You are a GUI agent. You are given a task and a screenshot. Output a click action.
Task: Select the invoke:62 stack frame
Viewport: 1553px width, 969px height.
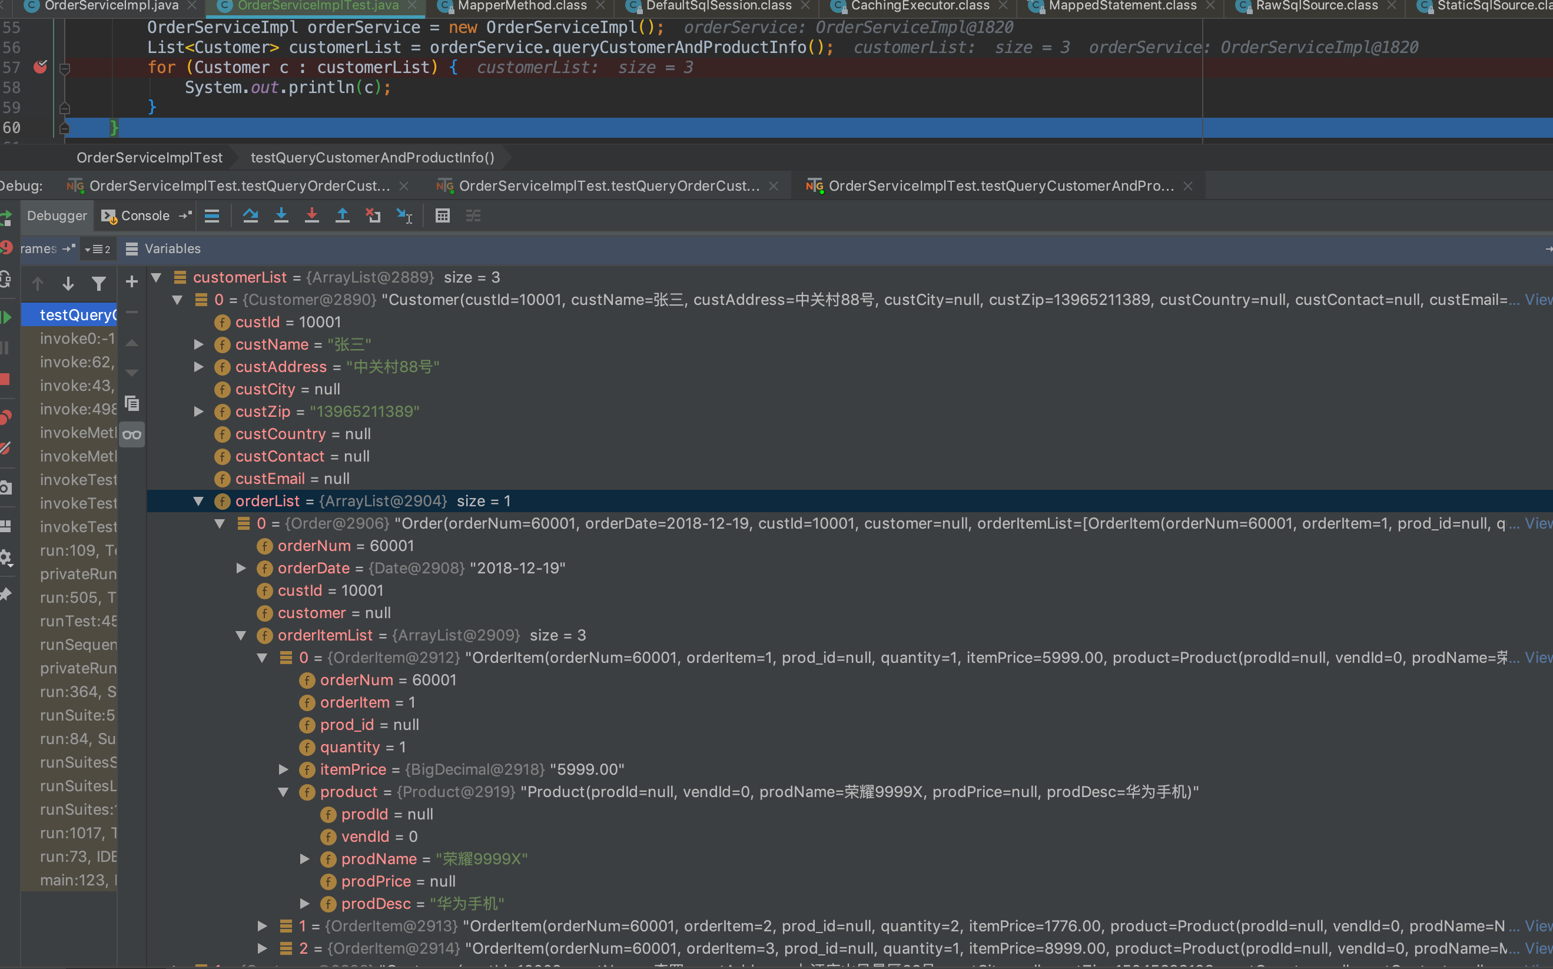tap(77, 362)
